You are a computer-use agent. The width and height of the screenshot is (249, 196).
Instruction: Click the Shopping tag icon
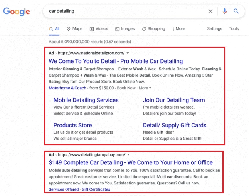tap(144, 29)
